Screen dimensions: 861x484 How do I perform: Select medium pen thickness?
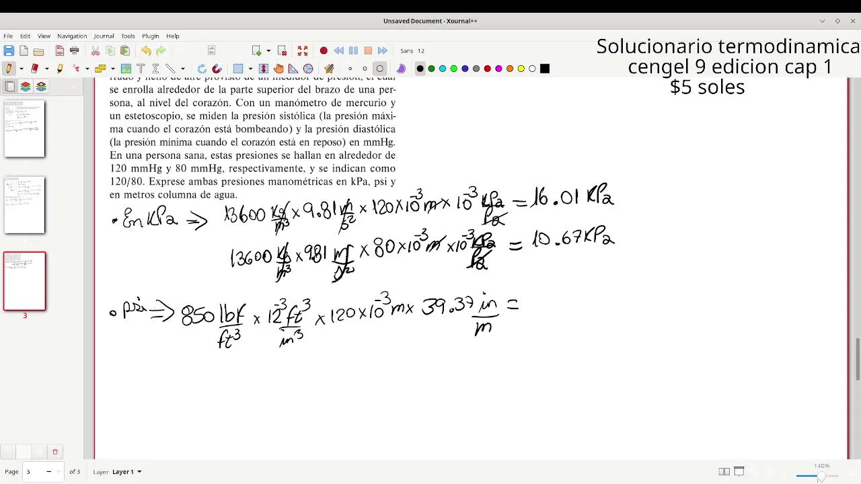(x=365, y=69)
